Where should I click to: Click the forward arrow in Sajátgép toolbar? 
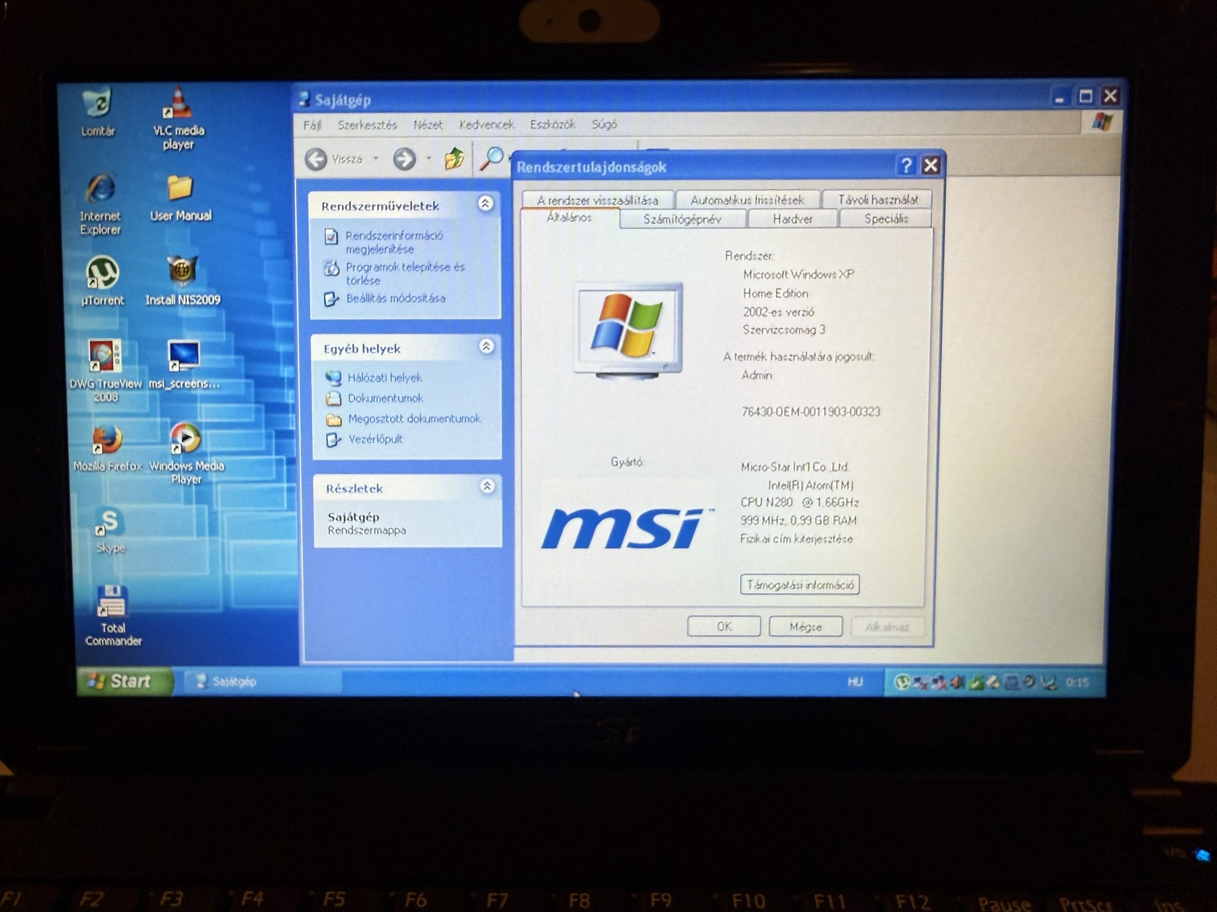pyautogui.click(x=405, y=159)
